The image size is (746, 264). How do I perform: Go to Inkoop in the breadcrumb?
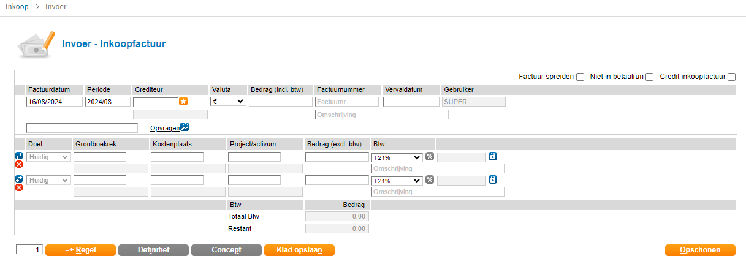(x=17, y=7)
